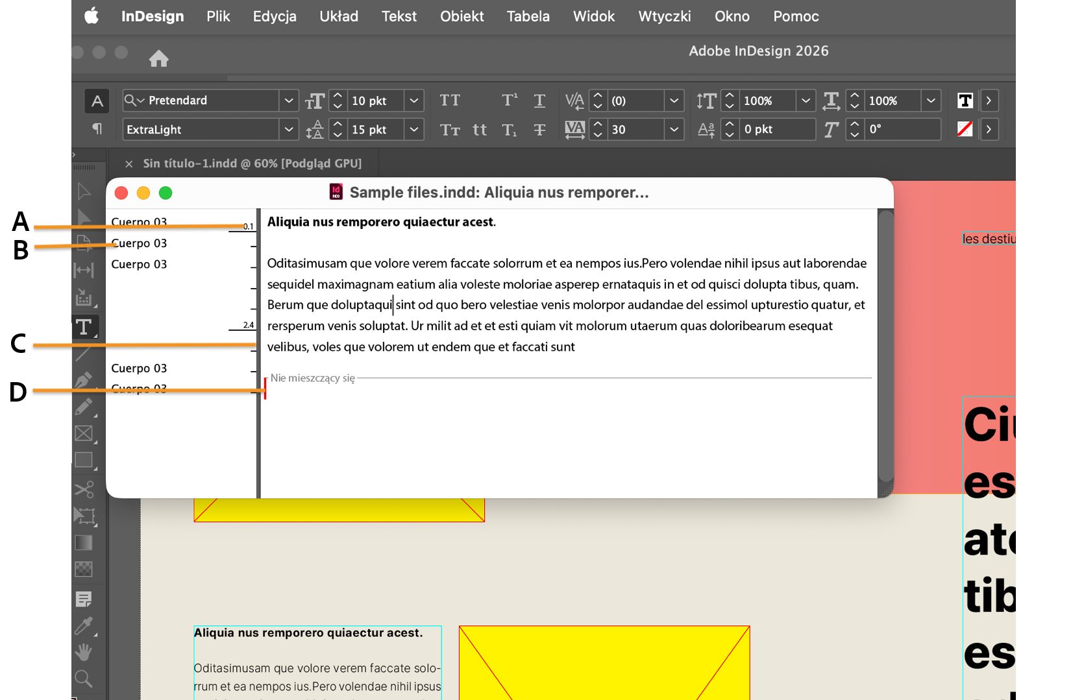Viewport: 1084px width, 700px height.
Task: Toggle Underline formatting
Action: pos(539,101)
